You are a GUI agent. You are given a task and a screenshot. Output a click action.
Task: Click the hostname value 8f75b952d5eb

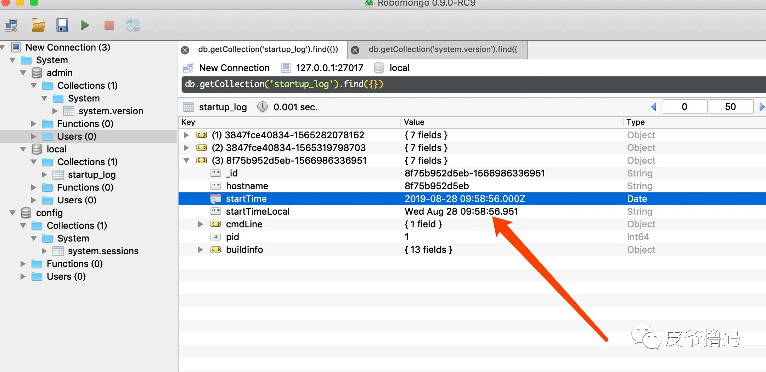pyautogui.click(x=437, y=186)
